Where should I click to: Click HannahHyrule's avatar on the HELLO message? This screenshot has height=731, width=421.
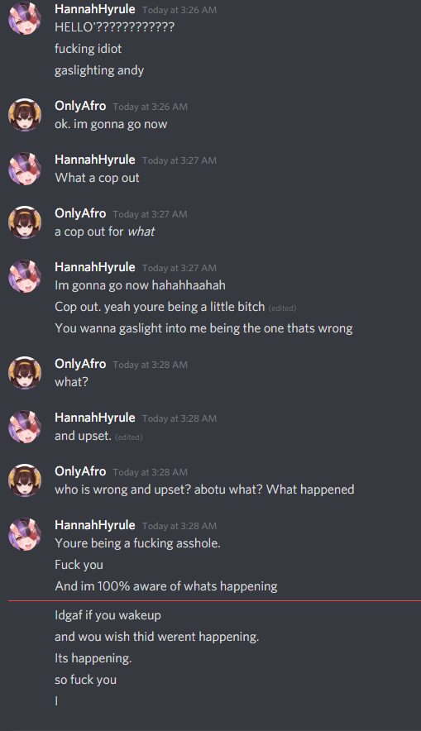pos(25,18)
